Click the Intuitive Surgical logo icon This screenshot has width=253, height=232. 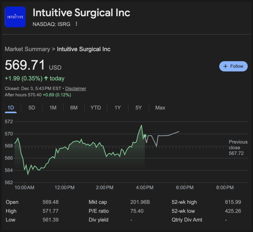pyautogui.click(x=15, y=17)
